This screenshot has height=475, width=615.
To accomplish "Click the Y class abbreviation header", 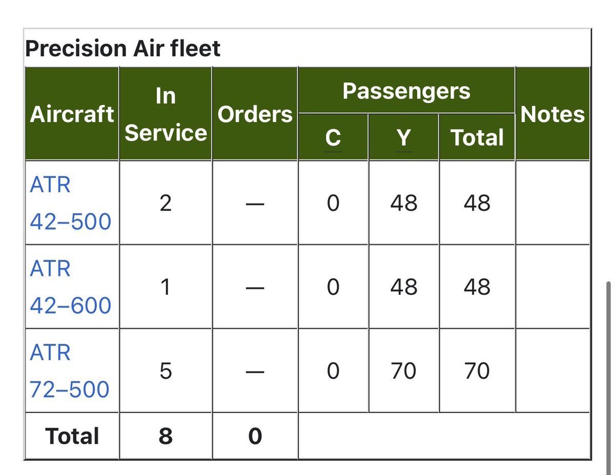I will [x=403, y=137].
